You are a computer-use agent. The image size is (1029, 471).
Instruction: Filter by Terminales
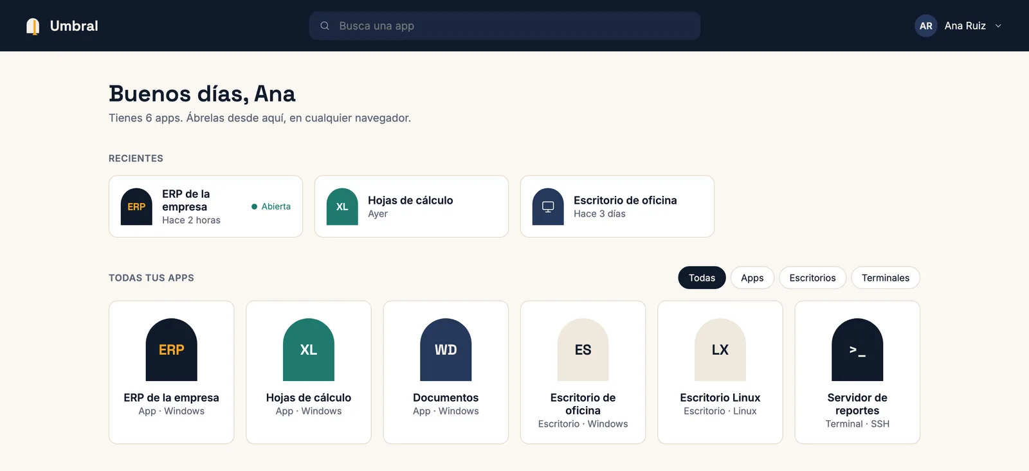[886, 278]
